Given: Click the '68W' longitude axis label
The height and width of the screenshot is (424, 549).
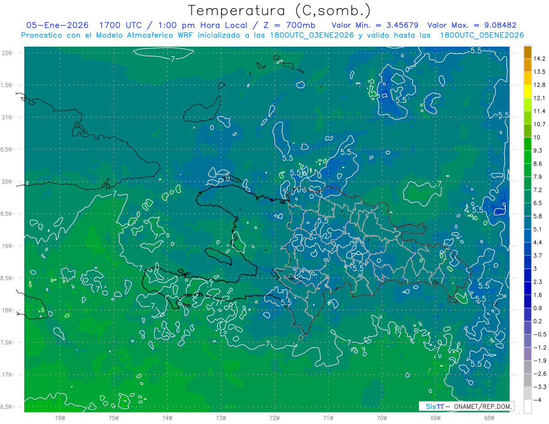Looking at the screenshot, I should click(x=489, y=418).
